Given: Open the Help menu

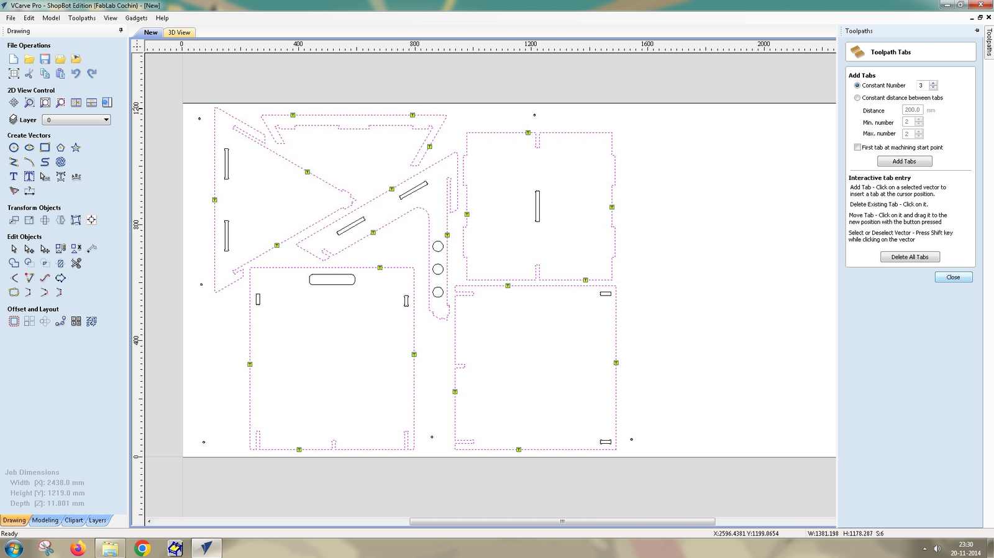Looking at the screenshot, I should coord(162,18).
